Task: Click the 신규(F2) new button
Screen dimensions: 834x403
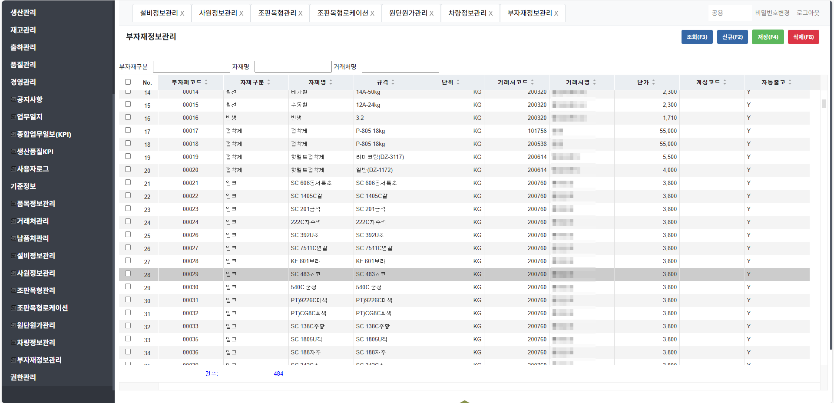Action: click(x=732, y=37)
